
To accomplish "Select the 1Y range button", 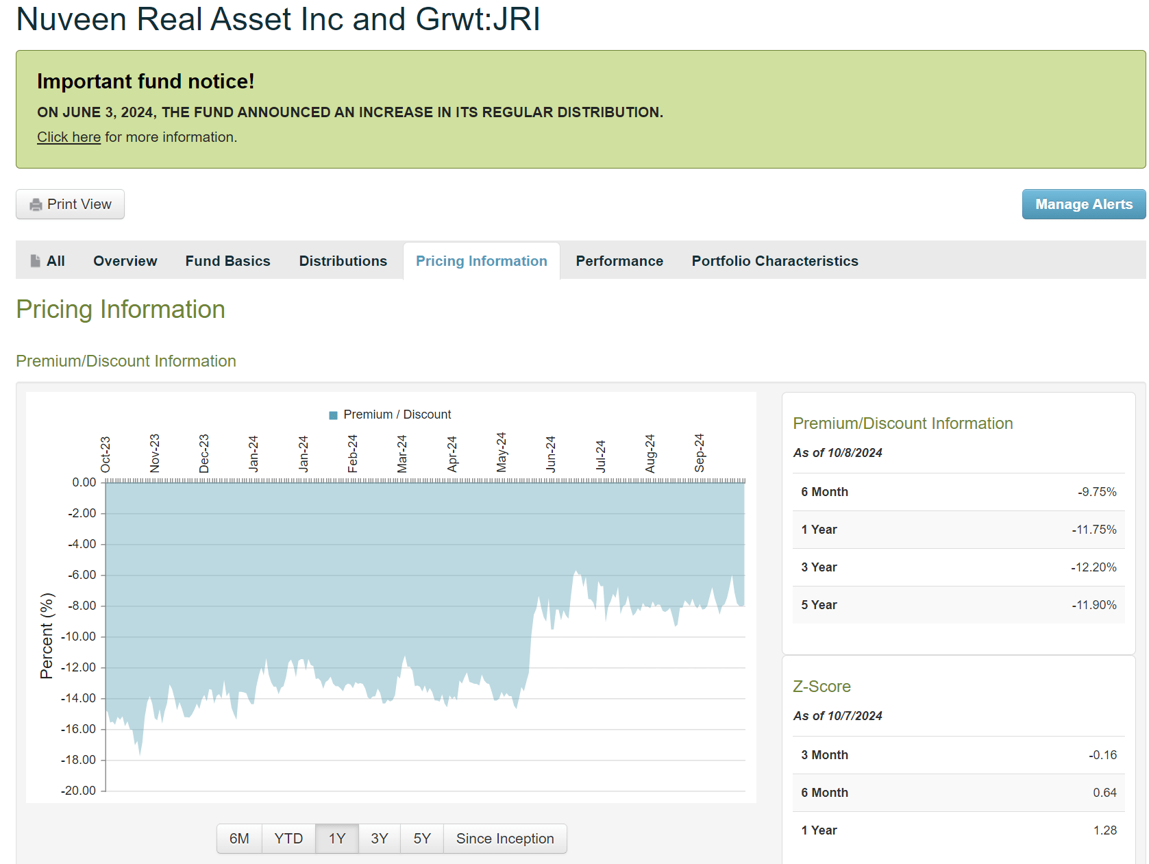I will (336, 838).
